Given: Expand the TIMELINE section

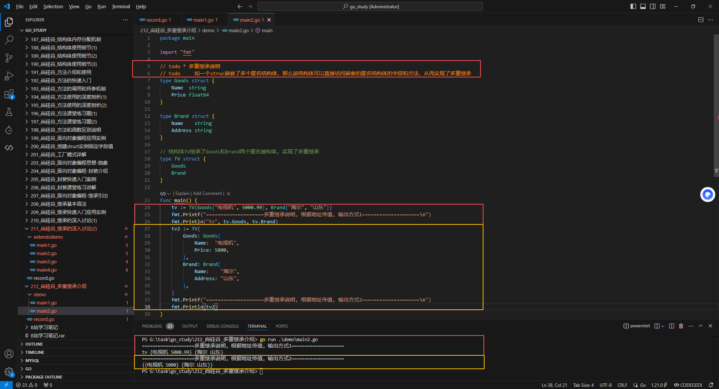Looking at the screenshot, I should [x=76, y=352].
